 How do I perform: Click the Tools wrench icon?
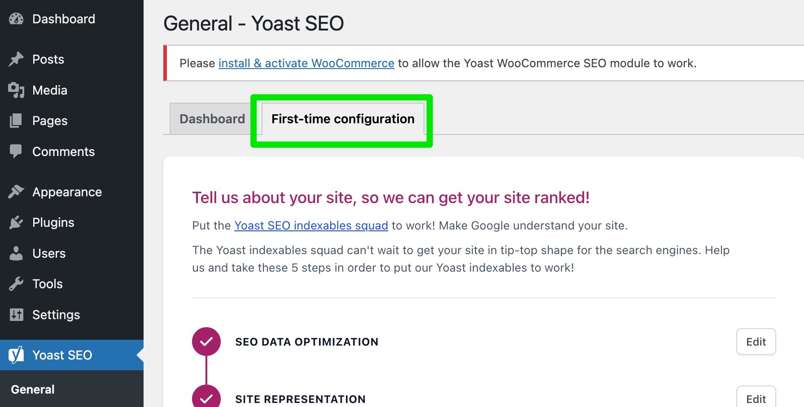tap(16, 284)
